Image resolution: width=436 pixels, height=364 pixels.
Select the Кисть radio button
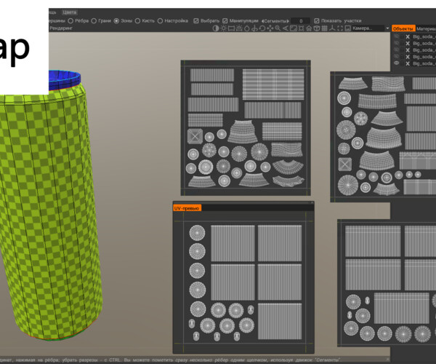(x=137, y=21)
